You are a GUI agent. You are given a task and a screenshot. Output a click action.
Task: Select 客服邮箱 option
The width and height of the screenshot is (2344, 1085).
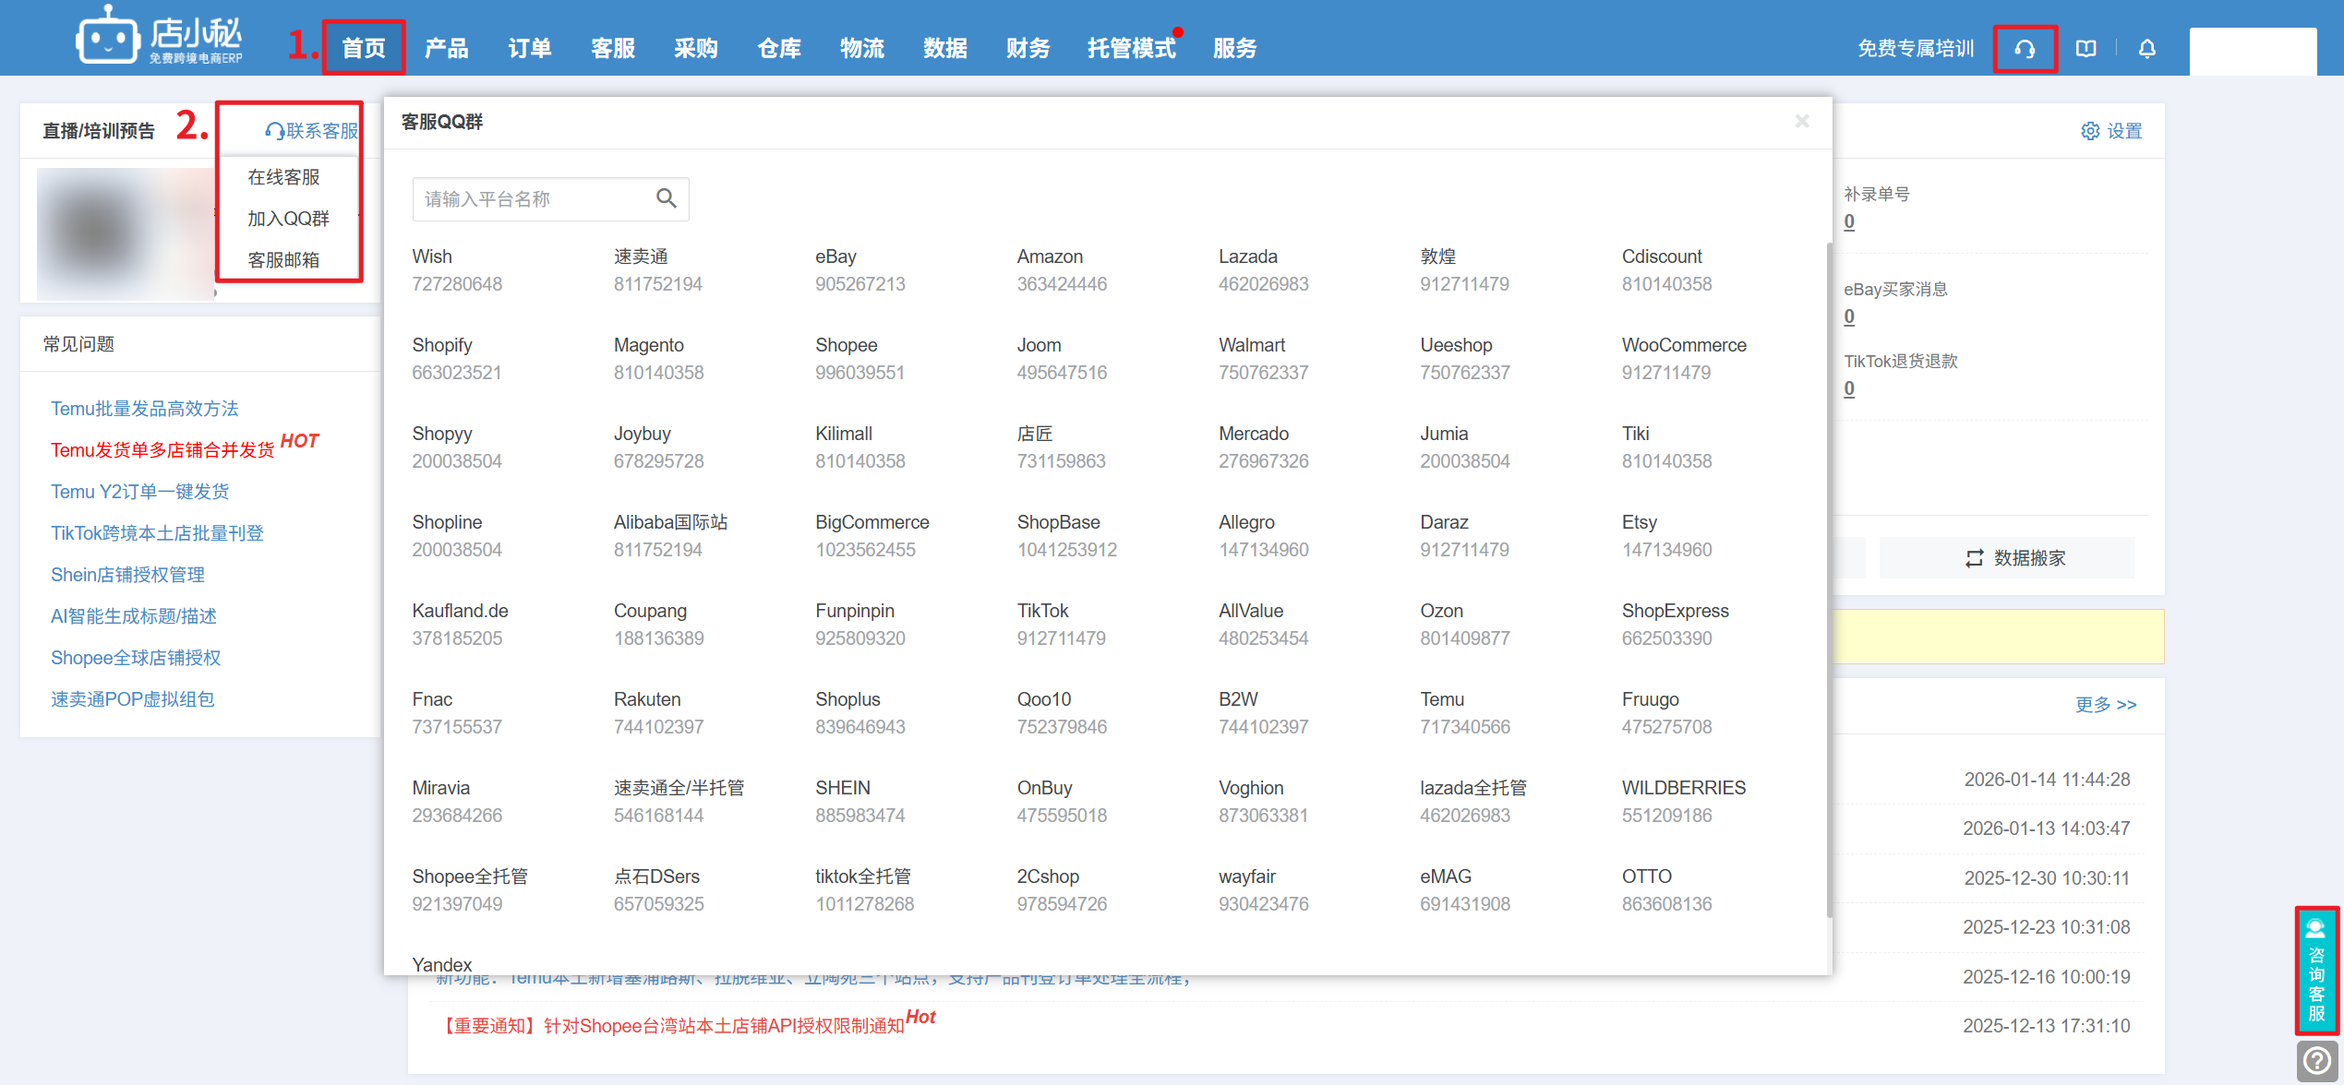283,260
